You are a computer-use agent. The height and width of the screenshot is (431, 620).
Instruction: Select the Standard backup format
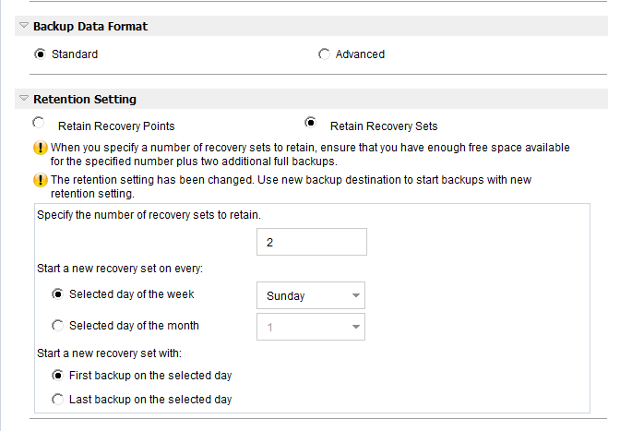[40, 54]
